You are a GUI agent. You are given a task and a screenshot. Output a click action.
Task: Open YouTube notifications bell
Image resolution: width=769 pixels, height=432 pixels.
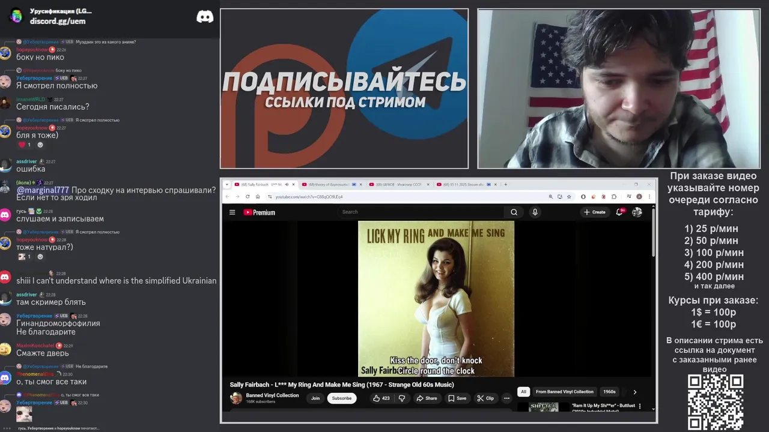(619, 212)
